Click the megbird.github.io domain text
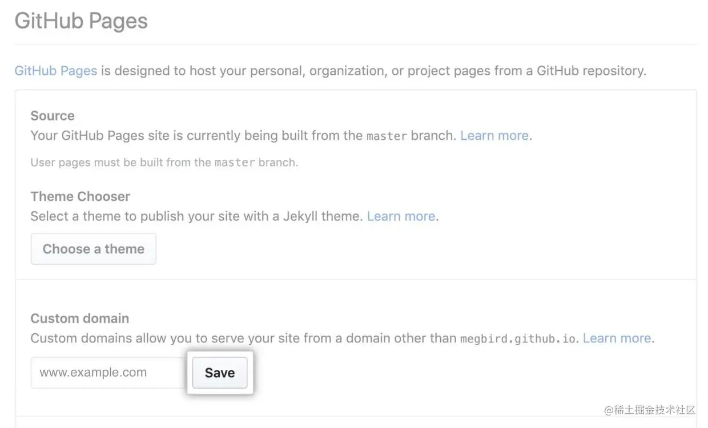The image size is (708, 428). [x=518, y=339]
